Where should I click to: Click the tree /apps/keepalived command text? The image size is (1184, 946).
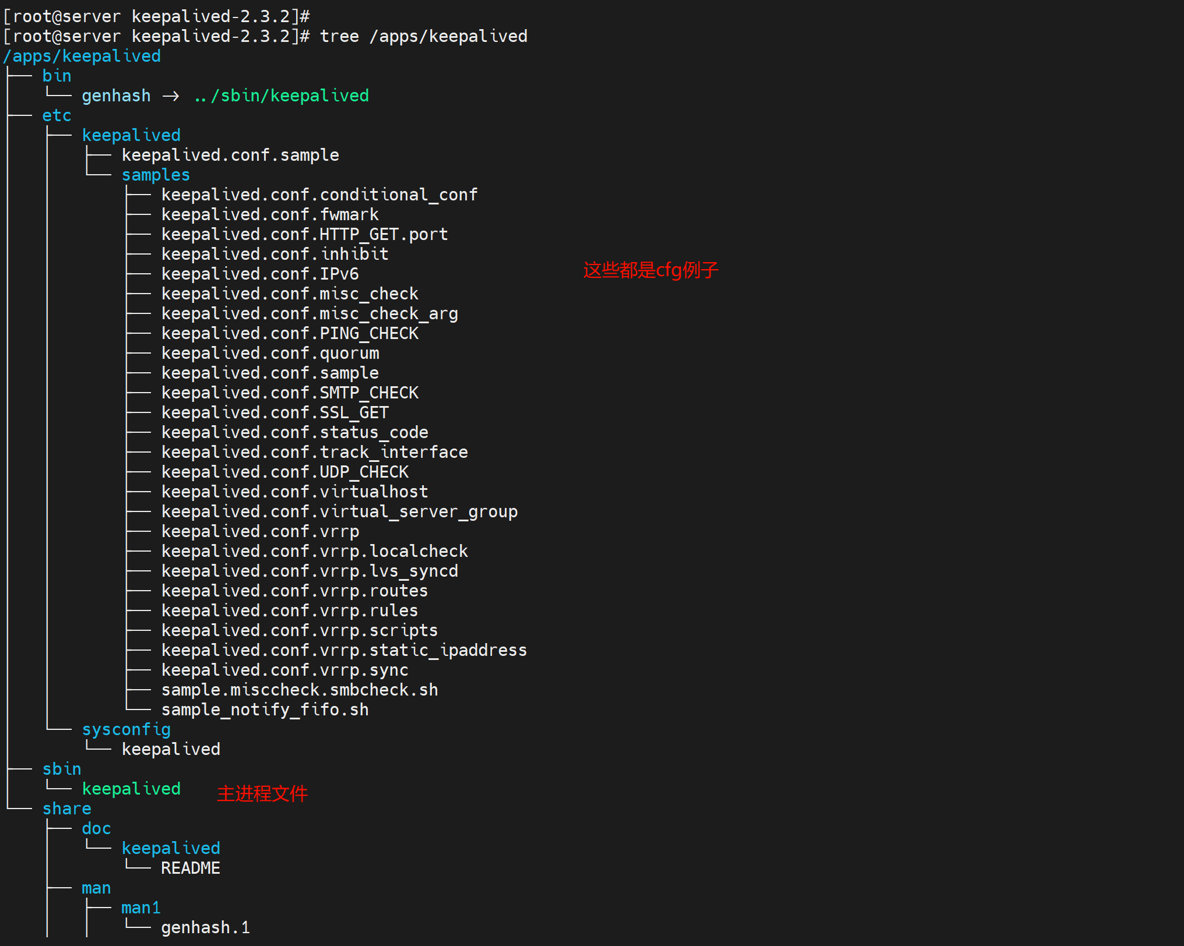pos(423,36)
